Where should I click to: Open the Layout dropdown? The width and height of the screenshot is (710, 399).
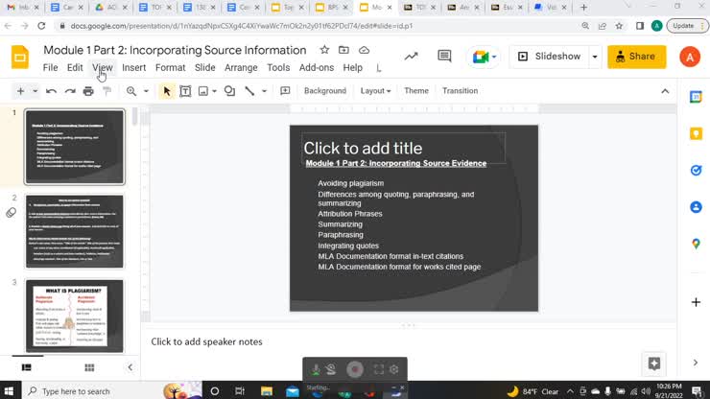[375, 90]
